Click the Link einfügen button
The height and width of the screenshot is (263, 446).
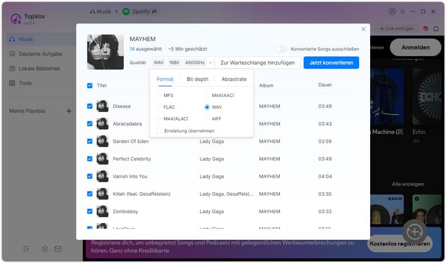[x=396, y=29]
